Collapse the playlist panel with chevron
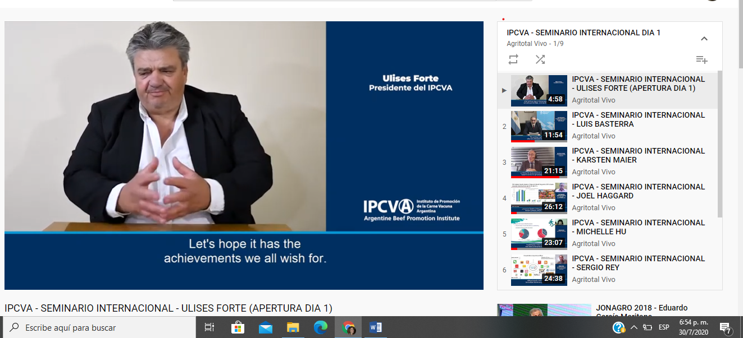Viewport: 743px width, 338px height. [704, 39]
